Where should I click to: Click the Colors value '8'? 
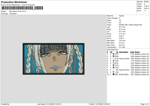pyautogui.click(x=144, y=4)
